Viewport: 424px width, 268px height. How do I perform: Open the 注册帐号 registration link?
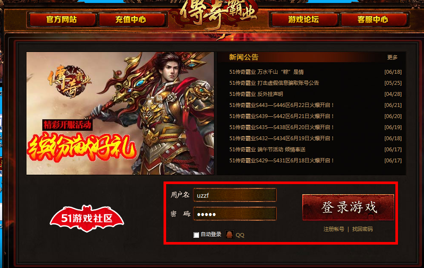point(333,229)
